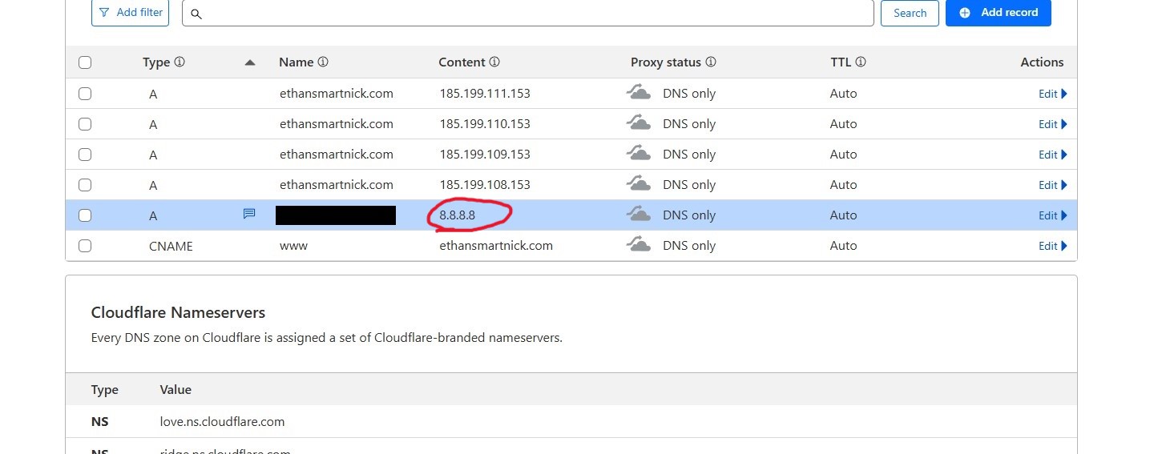Check the box for 185.199.109.153 record
The height and width of the screenshot is (454, 1158).
(85, 155)
